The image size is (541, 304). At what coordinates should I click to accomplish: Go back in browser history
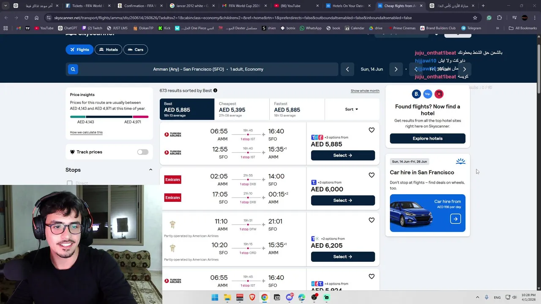tap(6, 18)
